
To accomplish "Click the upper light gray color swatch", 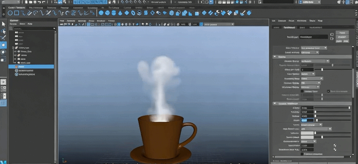I will 307,133.
